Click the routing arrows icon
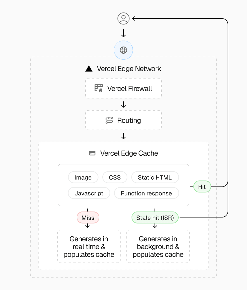 tap(109, 120)
